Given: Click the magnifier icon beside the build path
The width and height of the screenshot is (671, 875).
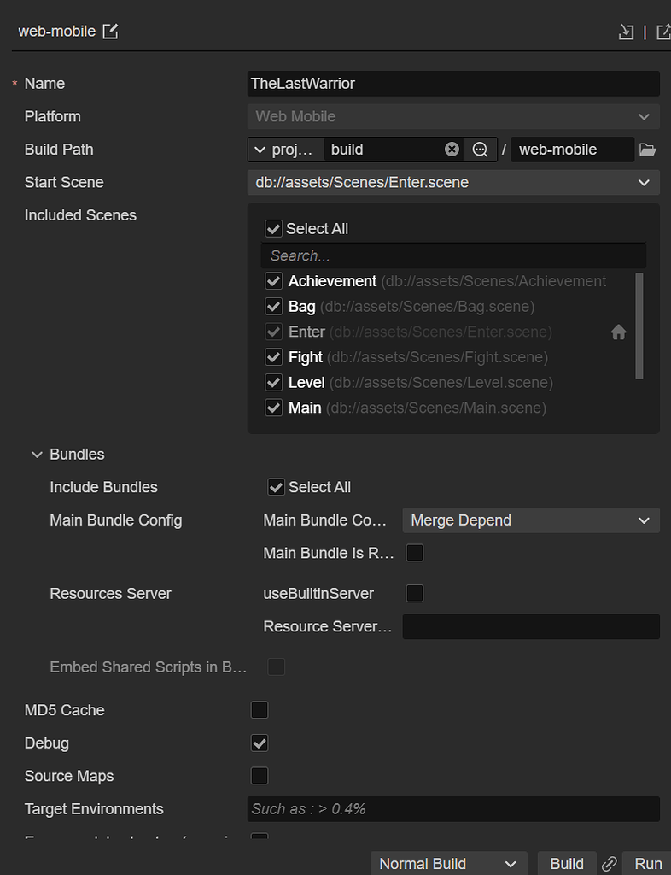Looking at the screenshot, I should tap(480, 149).
